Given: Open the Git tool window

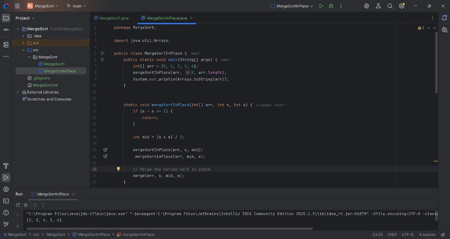Looking at the screenshot, I should pos(6,224).
